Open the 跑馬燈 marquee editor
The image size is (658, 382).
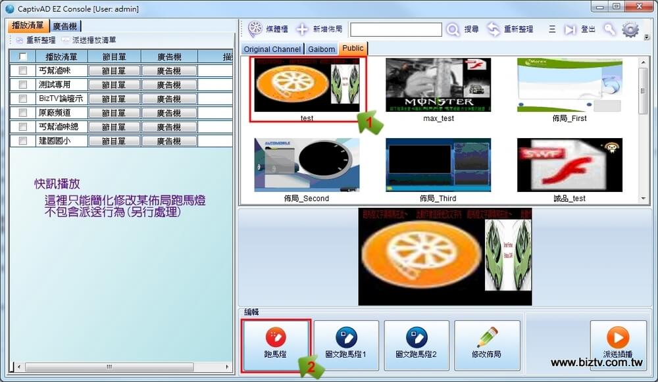click(x=275, y=345)
